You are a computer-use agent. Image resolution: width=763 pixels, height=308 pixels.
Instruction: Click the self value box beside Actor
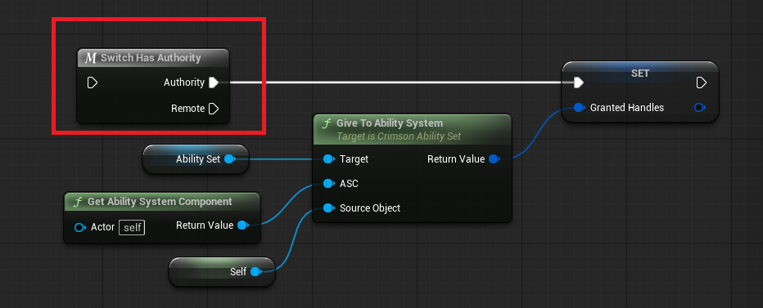(132, 227)
